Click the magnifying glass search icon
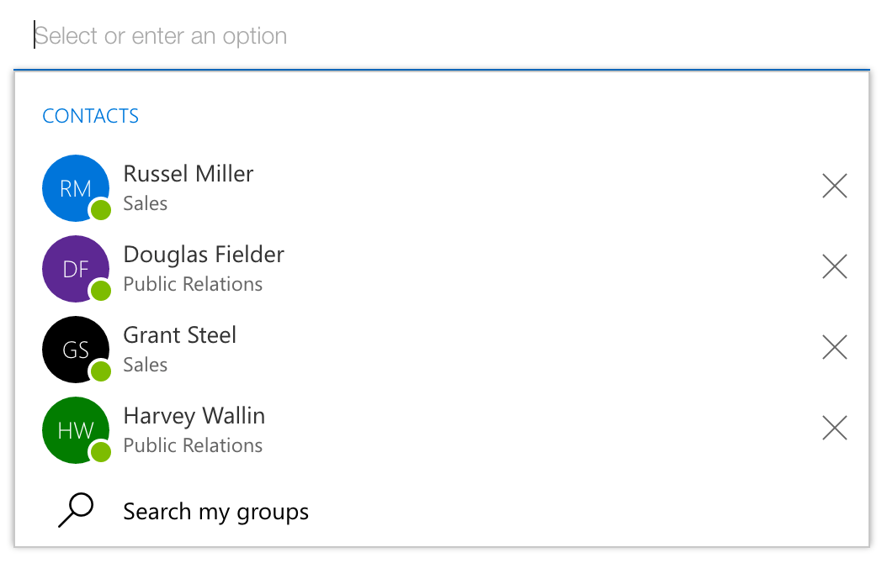Image resolution: width=887 pixels, height=563 pixels. coord(75,510)
